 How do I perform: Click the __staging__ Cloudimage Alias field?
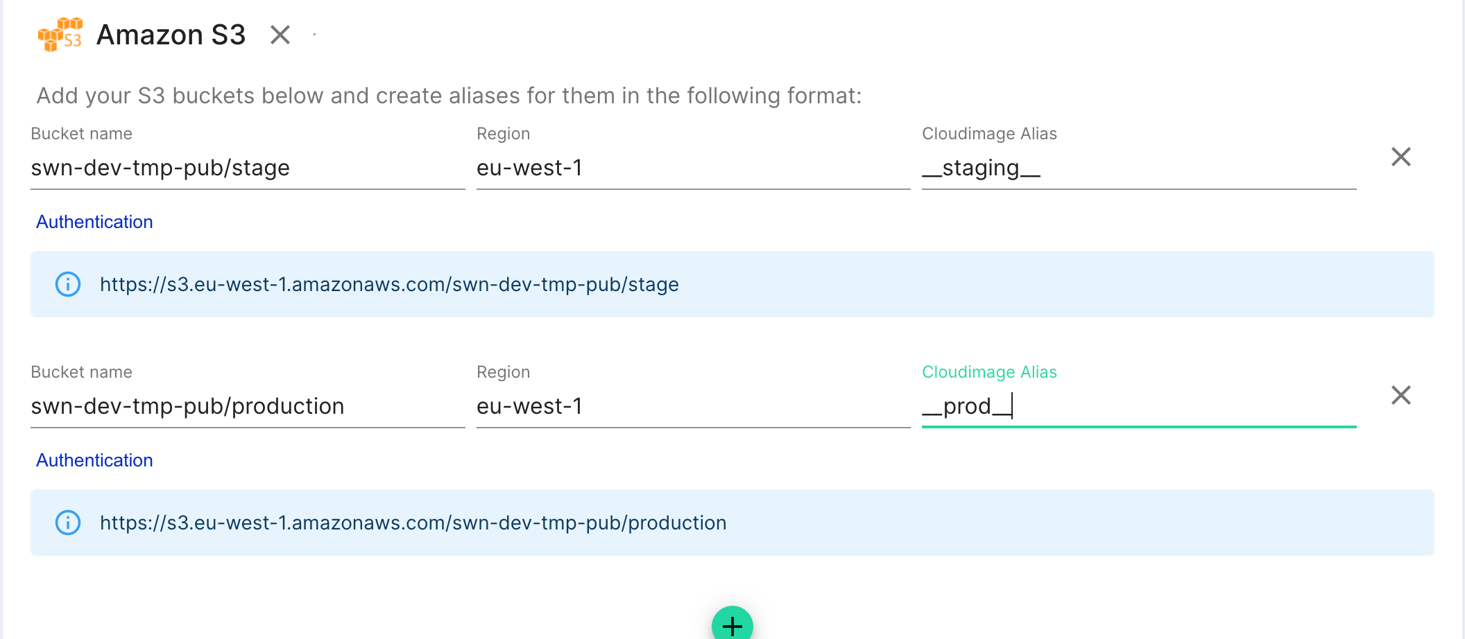tap(1138, 168)
